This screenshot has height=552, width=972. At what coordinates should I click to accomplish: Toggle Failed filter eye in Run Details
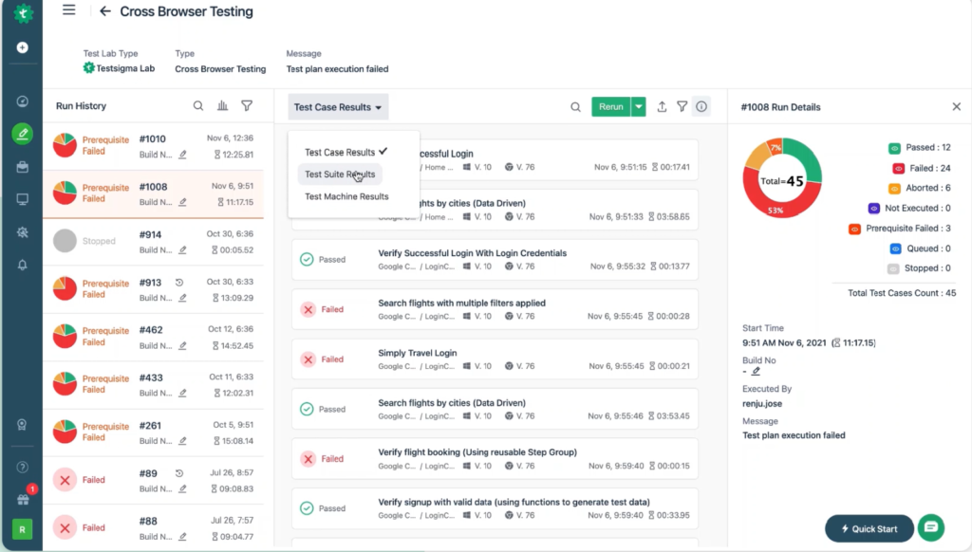tap(898, 169)
